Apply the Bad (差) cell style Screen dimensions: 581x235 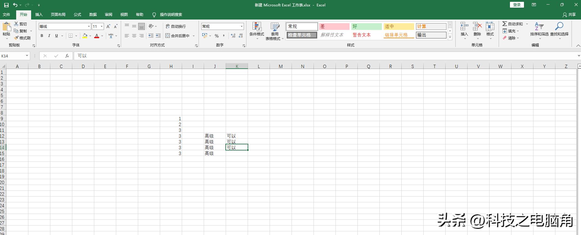(x=334, y=27)
